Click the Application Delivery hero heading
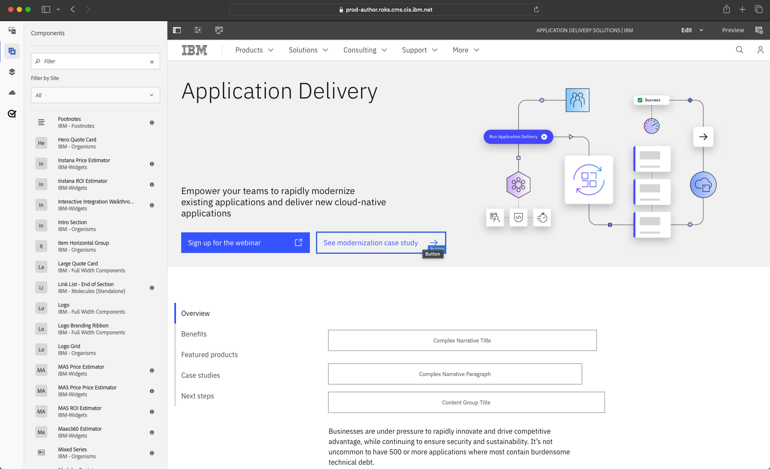 tap(279, 91)
